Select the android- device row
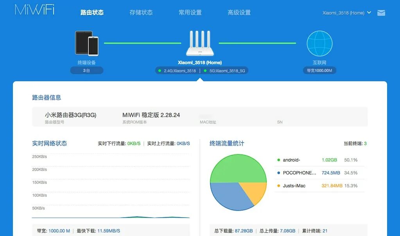 coord(319,160)
